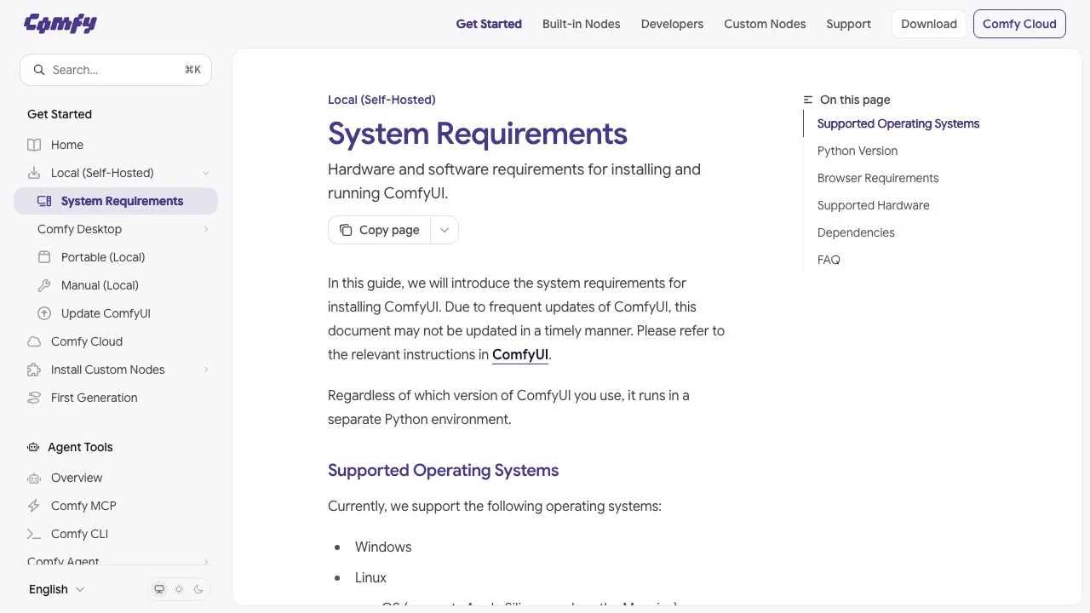
Task: Jump to Python Version section
Action: (858, 151)
